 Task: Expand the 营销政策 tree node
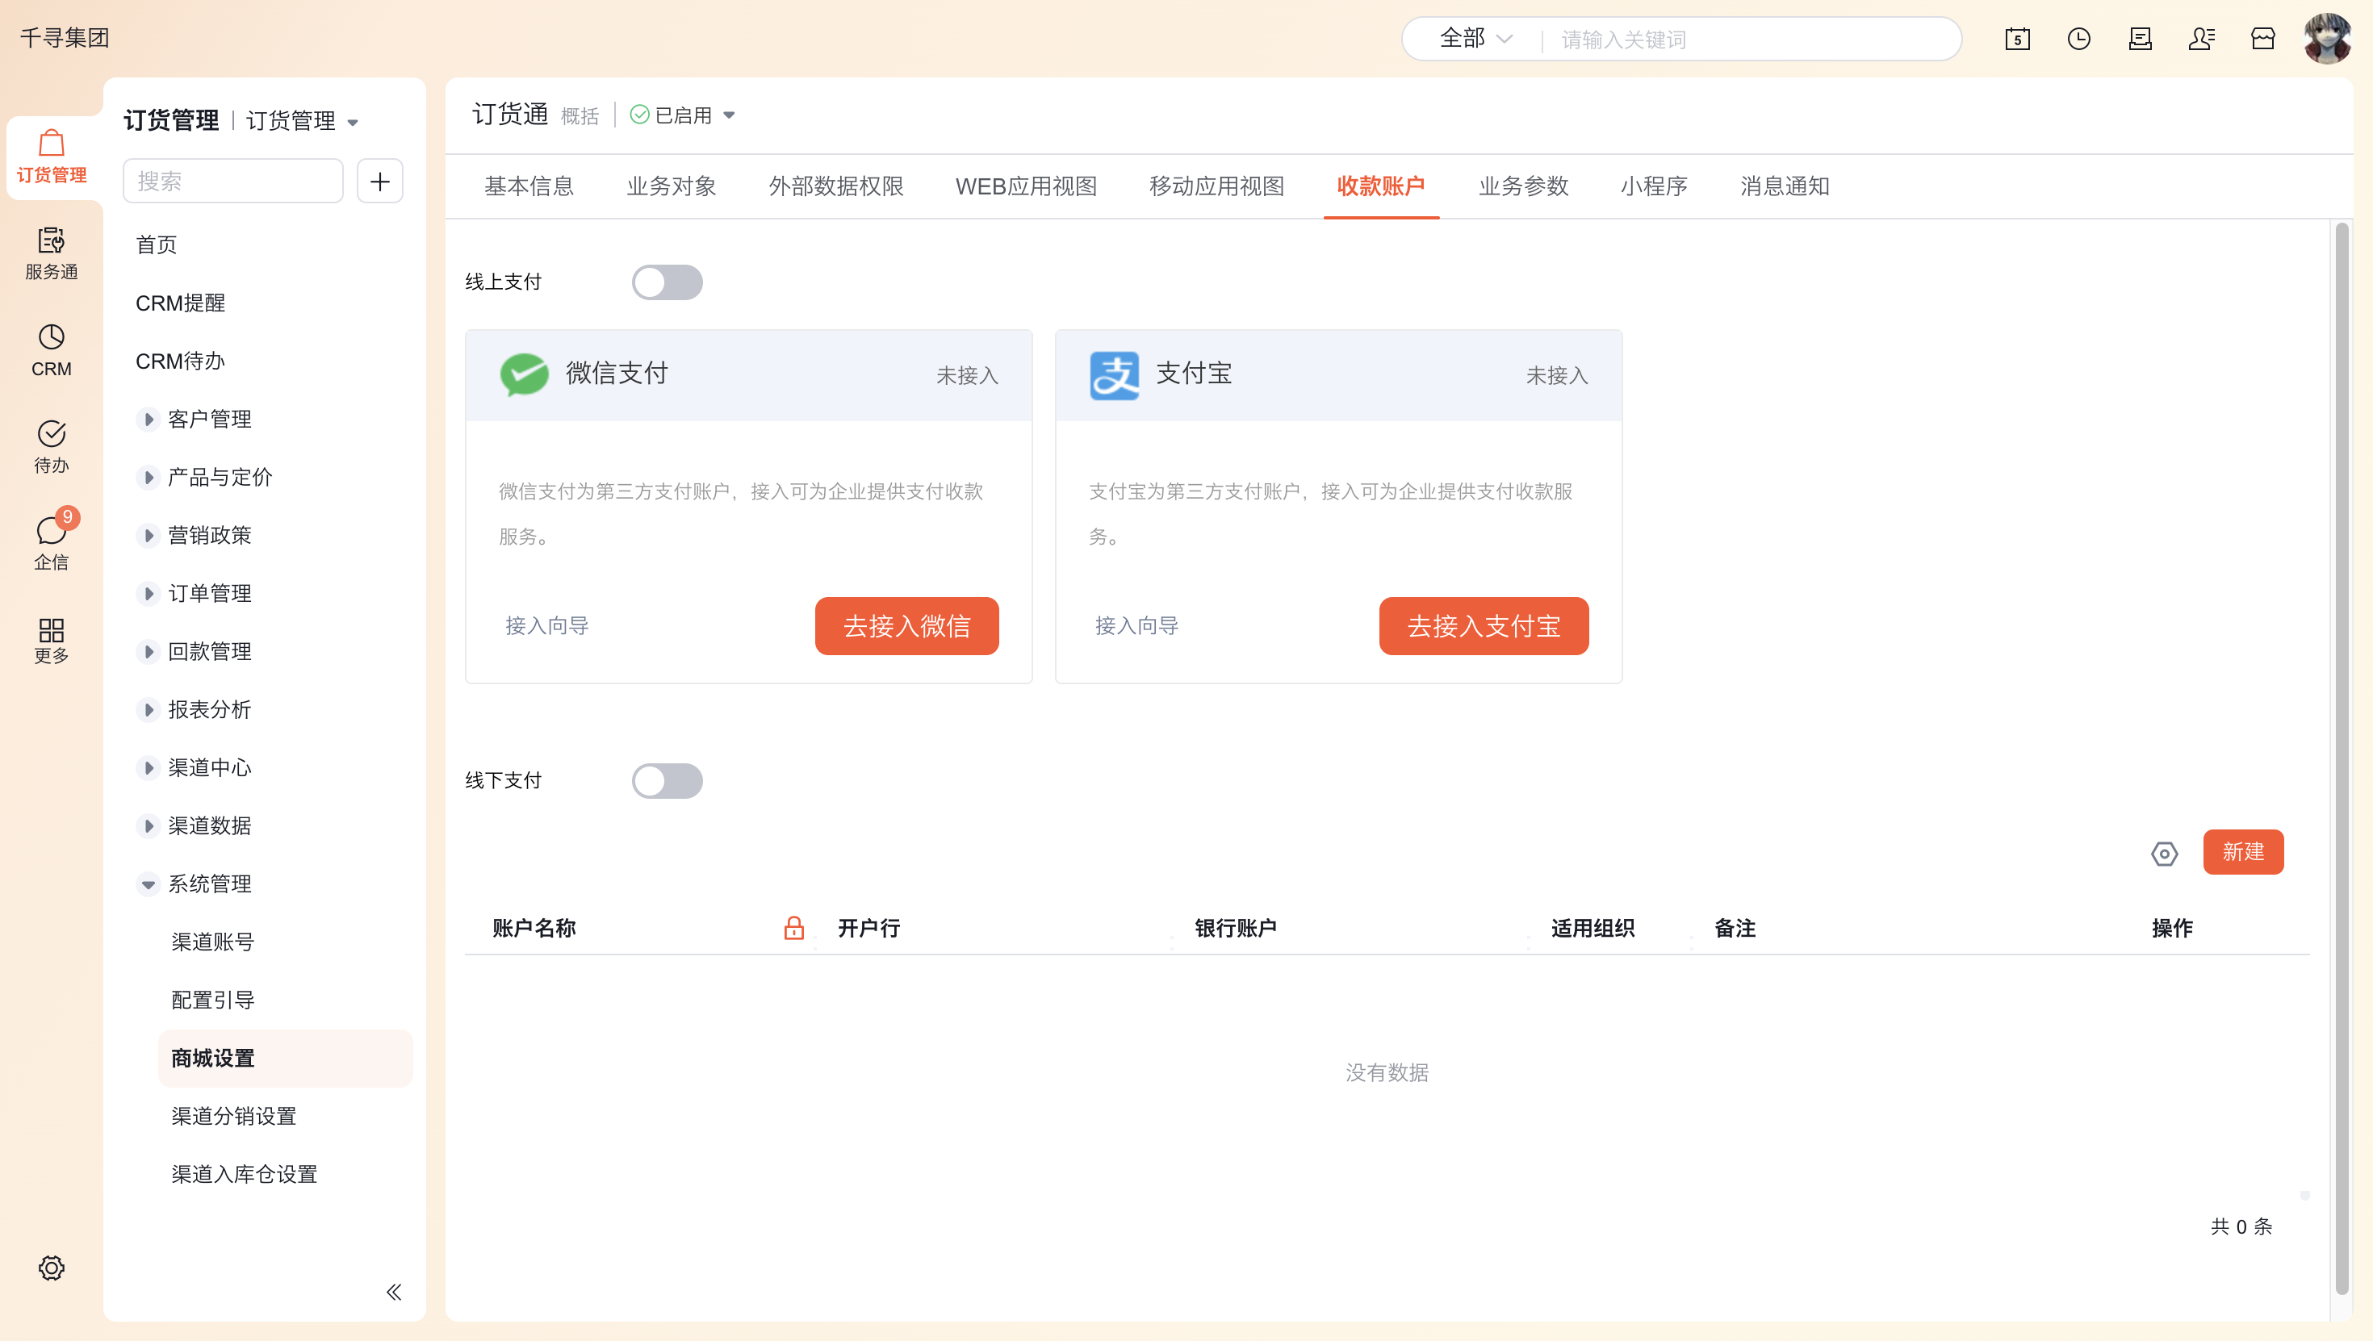(148, 535)
